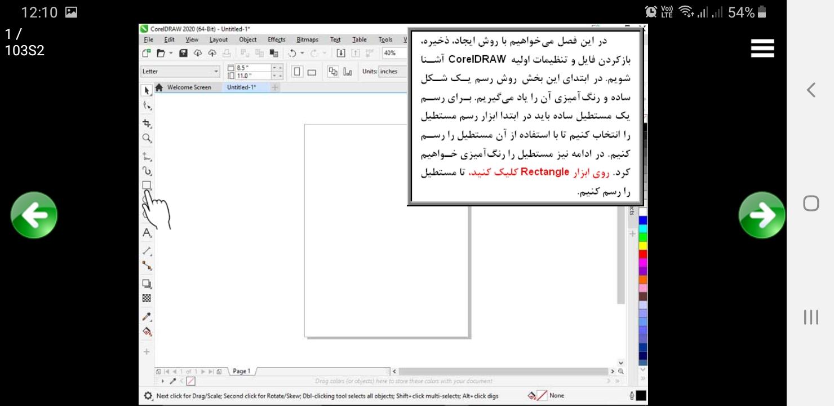Open the View menu

tap(192, 39)
